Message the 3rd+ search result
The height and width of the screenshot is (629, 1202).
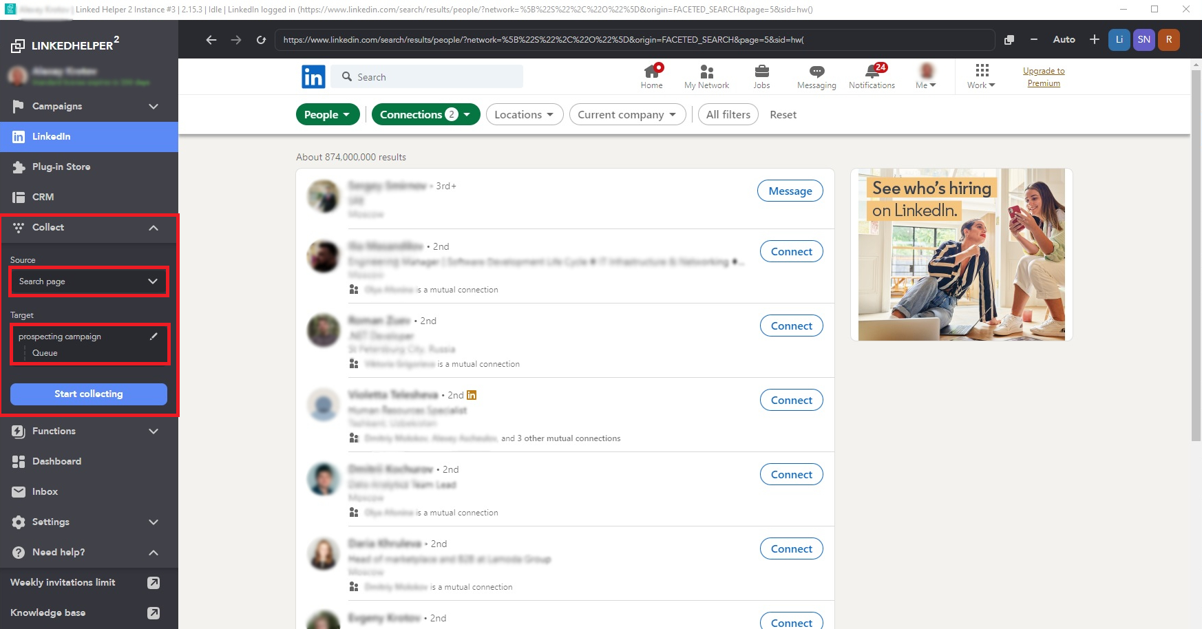click(x=790, y=191)
